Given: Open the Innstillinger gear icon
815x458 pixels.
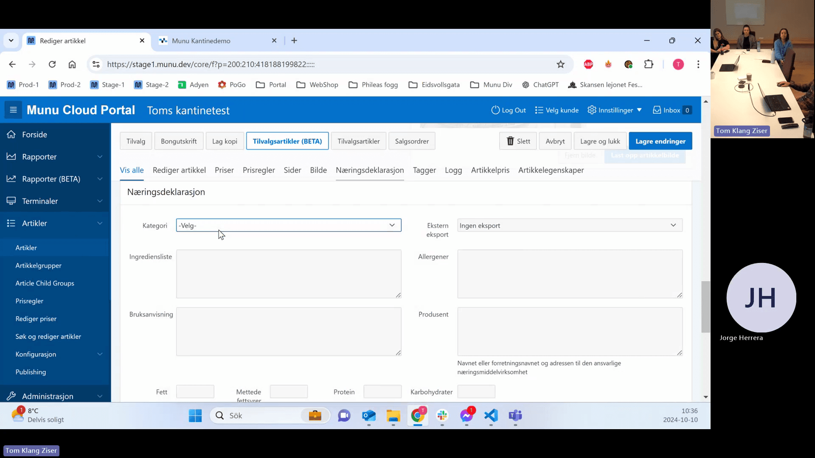Looking at the screenshot, I should click(592, 110).
